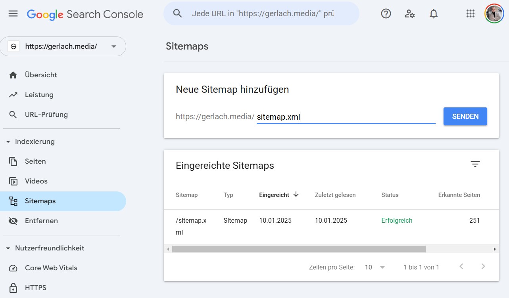Navigate to Leistung report
509x298 pixels.
(39, 95)
